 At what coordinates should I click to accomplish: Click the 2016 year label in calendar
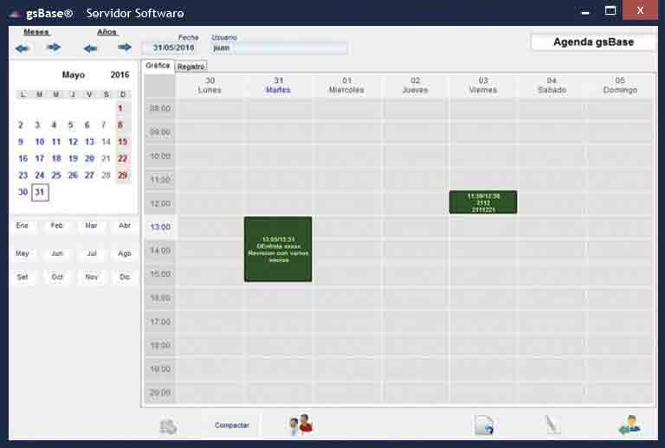pyautogui.click(x=119, y=75)
